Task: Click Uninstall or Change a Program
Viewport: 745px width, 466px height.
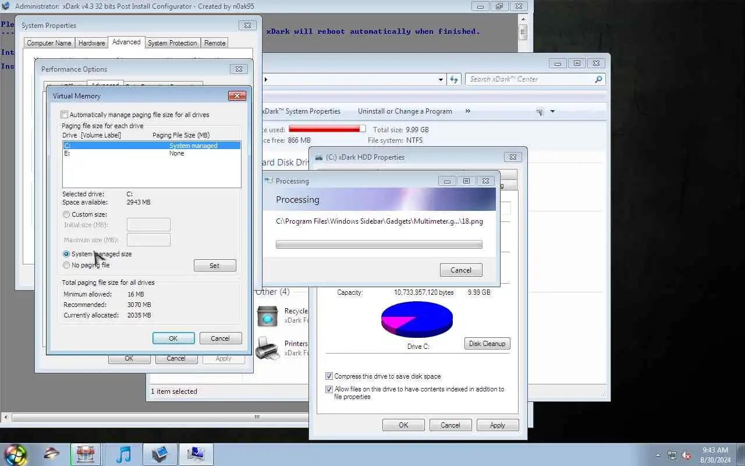Action: pyautogui.click(x=405, y=111)
